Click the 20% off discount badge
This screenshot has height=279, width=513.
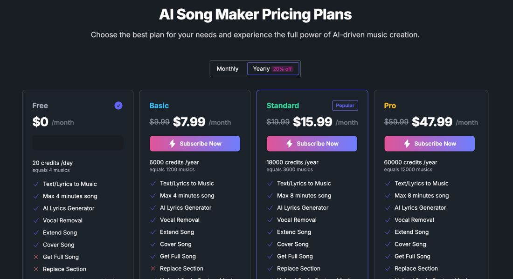pyautogui.click(x=282, y=69)
